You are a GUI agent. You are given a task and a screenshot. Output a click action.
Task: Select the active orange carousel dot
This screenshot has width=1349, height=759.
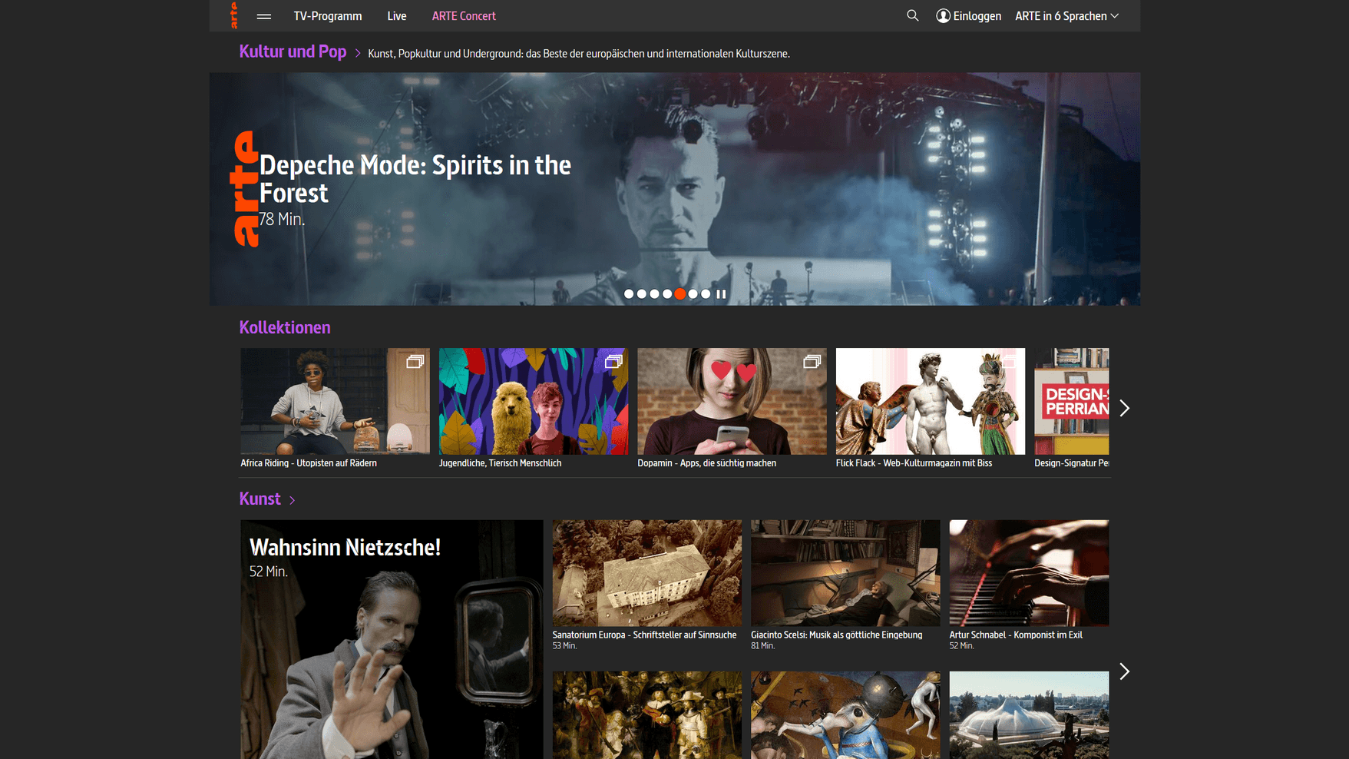click(680, 294)
